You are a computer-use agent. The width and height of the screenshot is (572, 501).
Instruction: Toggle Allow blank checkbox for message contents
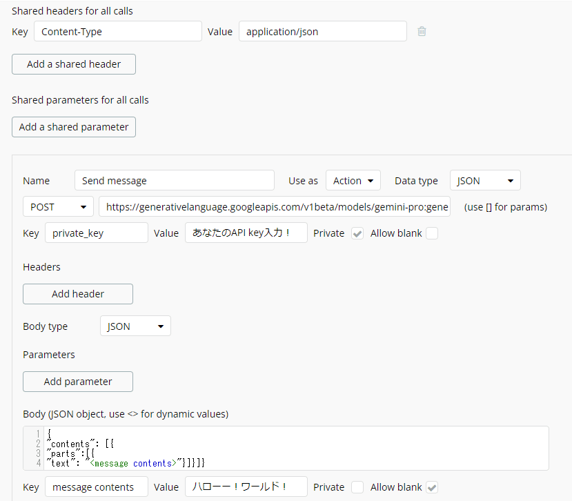pos(432,487)
